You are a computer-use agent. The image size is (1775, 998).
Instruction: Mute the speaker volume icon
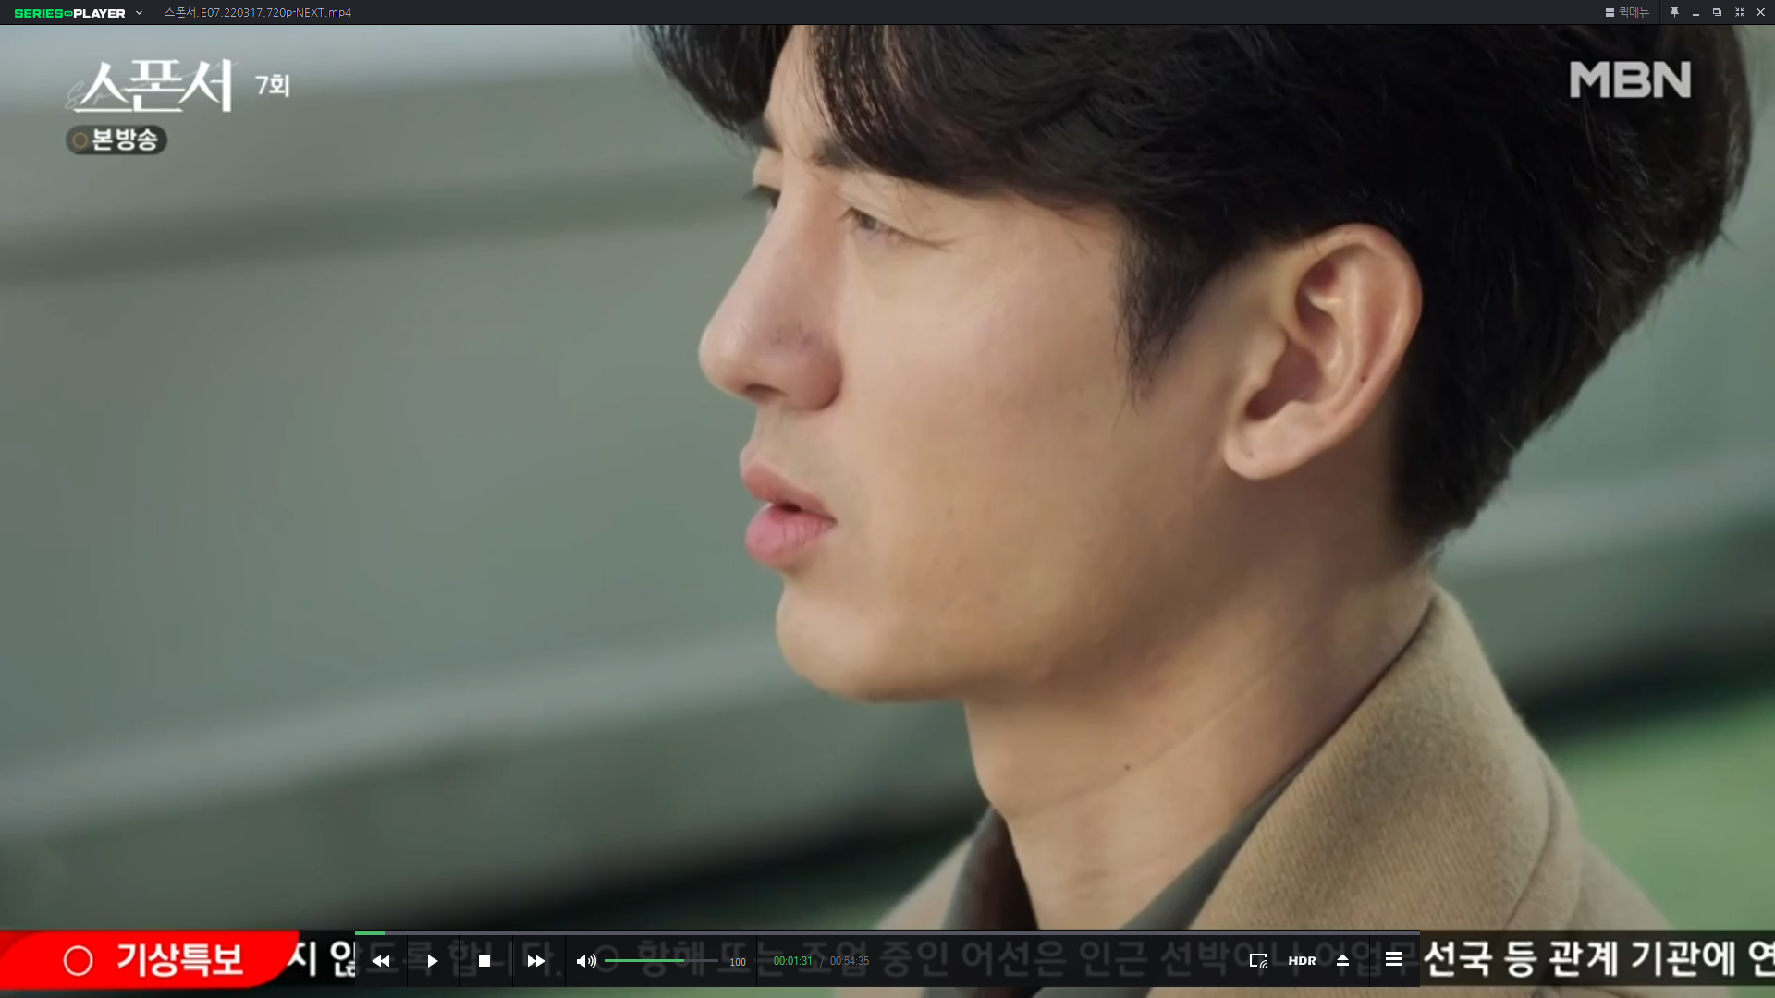pos(586,961)
